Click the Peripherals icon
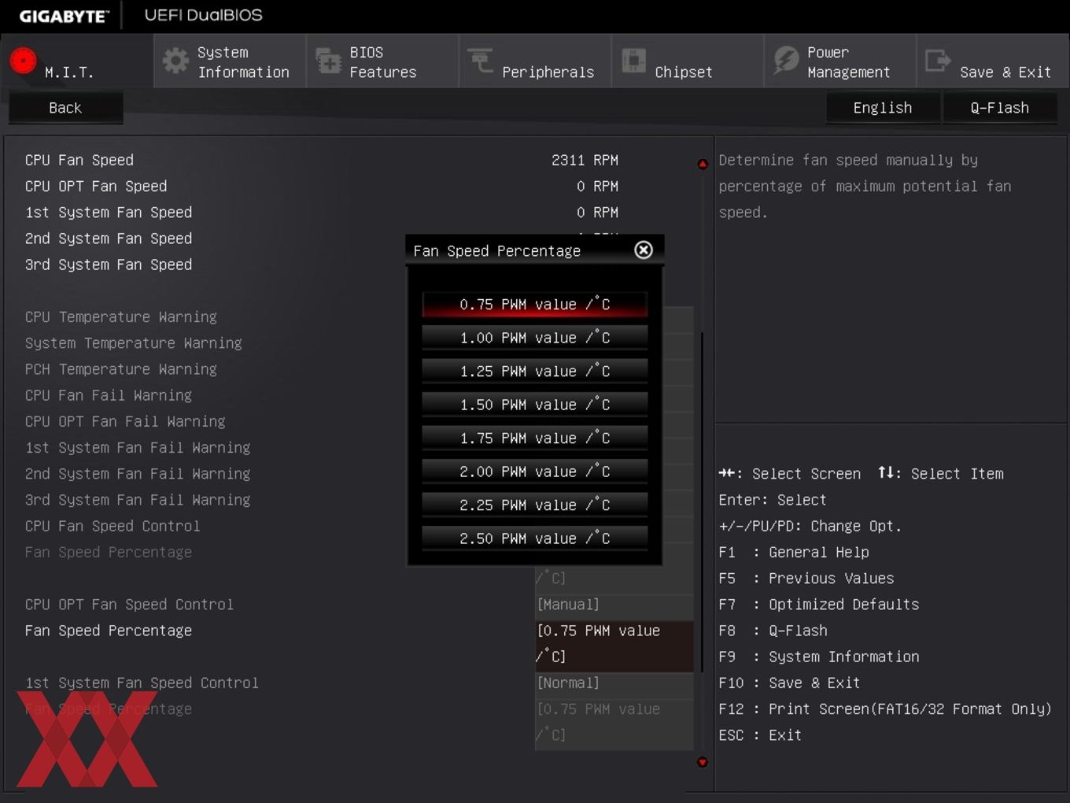1070x803 pixels. [480, 59]
